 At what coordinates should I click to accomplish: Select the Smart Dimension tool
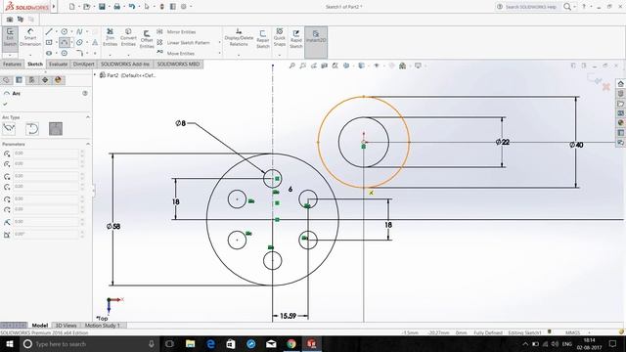pyautogui.click(x=30, y=37)
